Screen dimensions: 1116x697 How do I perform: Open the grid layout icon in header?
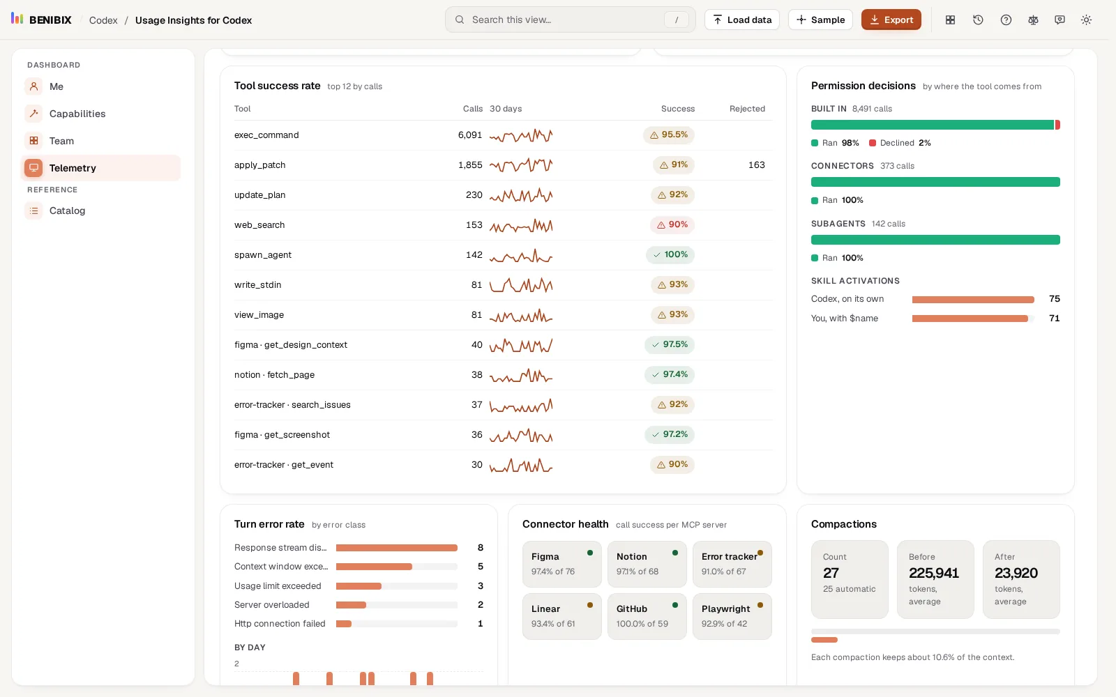(950, 20)
